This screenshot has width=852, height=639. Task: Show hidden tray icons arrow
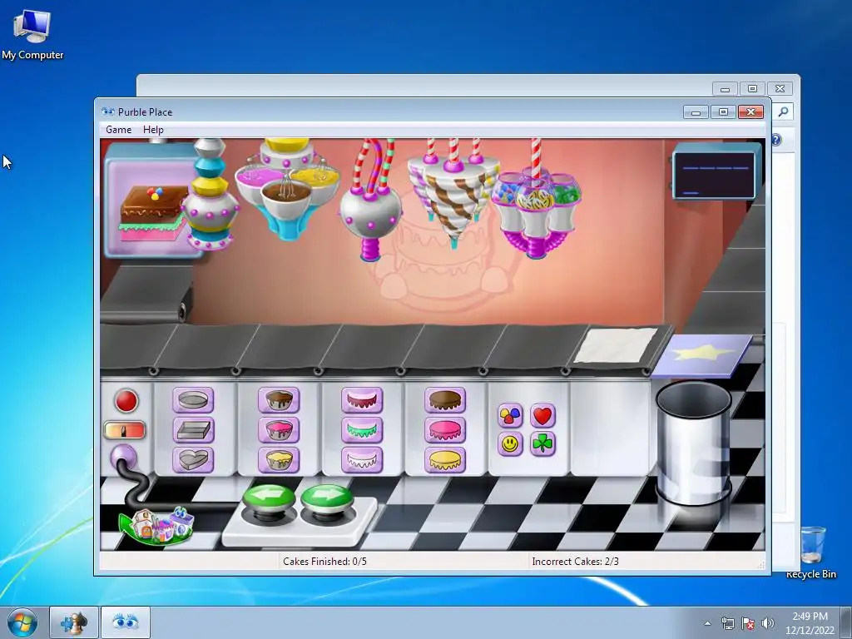[x=707, y=623]
